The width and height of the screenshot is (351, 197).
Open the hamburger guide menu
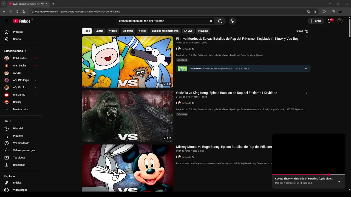pos(7,21)
